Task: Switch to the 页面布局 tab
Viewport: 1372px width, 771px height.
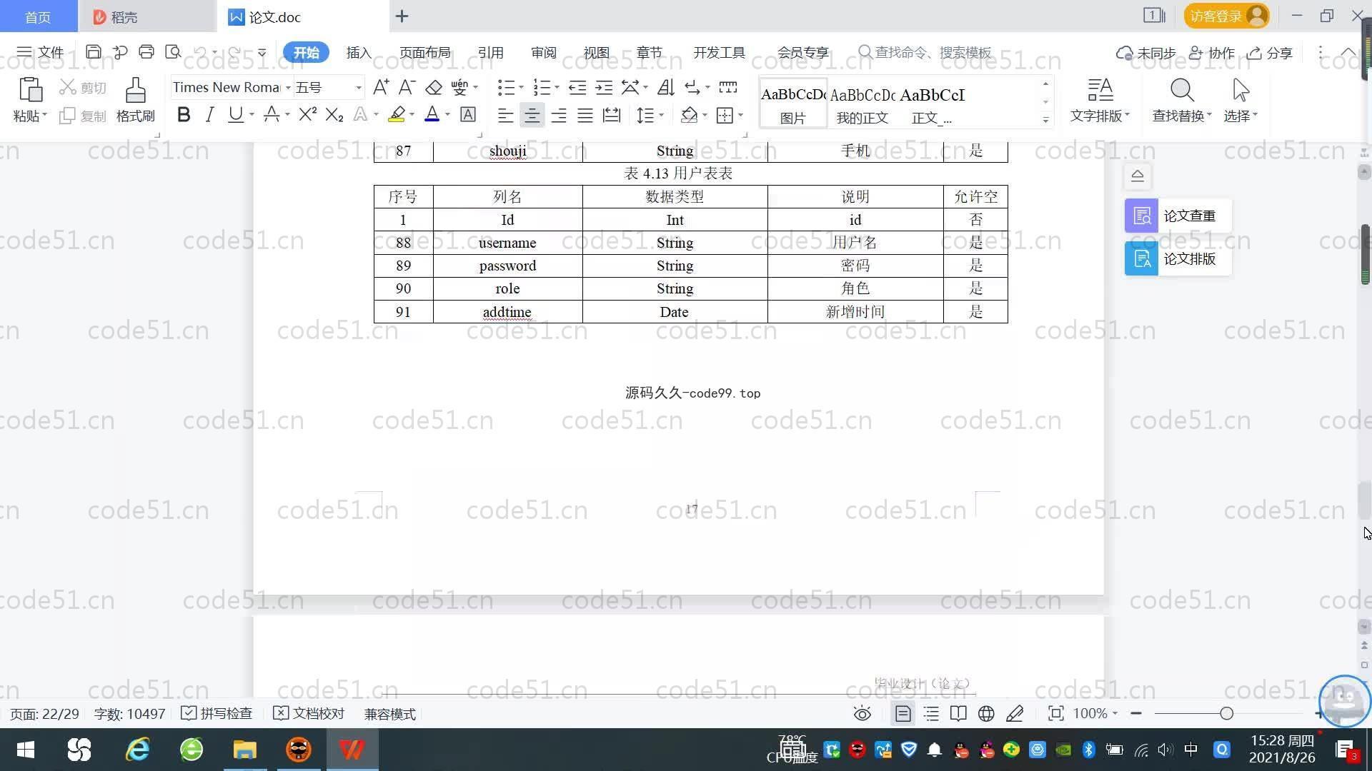Action: (x=424, y=53)
